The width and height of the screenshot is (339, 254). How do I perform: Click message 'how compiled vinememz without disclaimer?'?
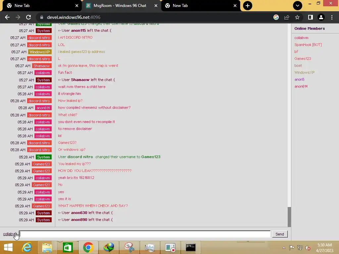click(94, 107)
